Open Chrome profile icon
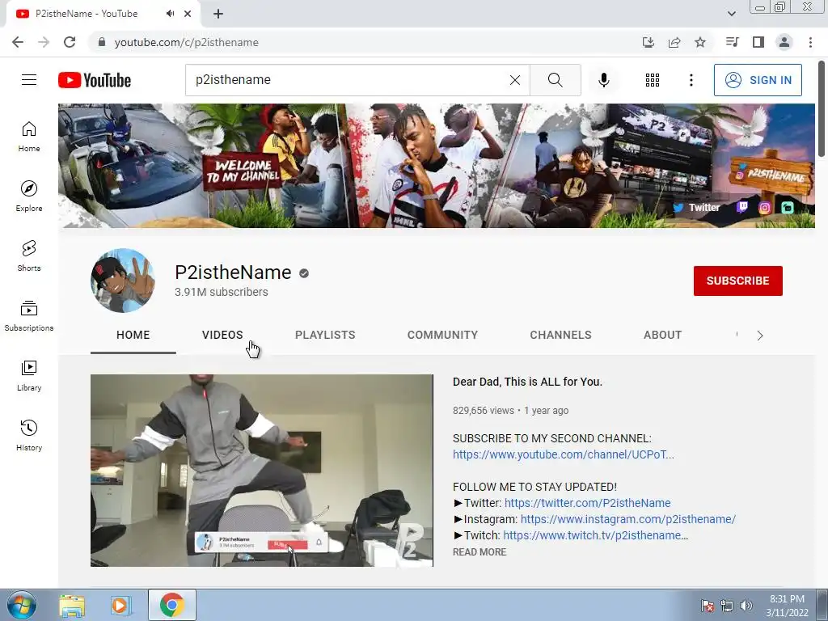 coord(784,42)
